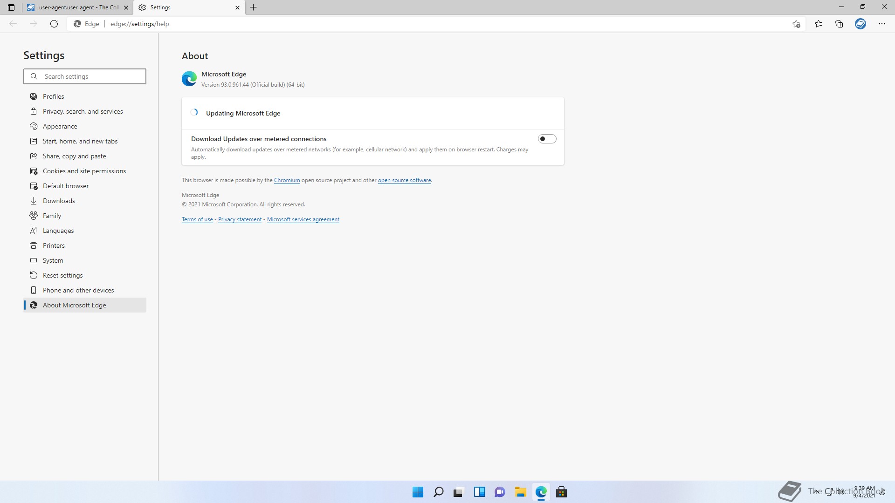Click the refresh page button

coord(54,24)
